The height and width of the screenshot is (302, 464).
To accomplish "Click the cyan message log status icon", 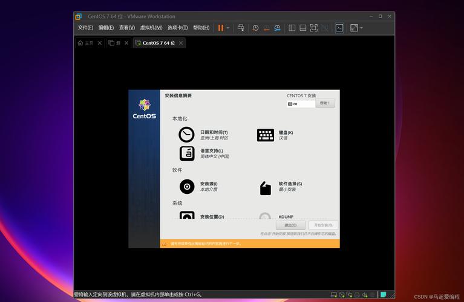I will [383, 294].
